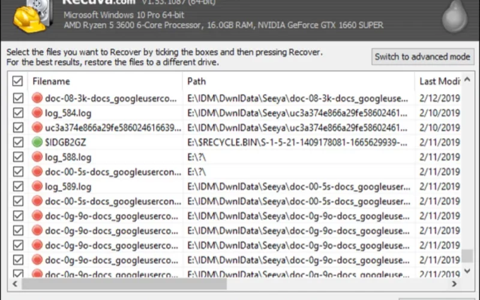Click the horizontal scrollbar right arrow
This screenshot has width=480, height=300.
pos(454,284)
